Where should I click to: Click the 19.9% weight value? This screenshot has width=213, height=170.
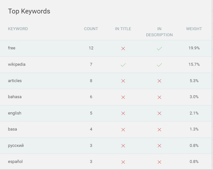194,48
